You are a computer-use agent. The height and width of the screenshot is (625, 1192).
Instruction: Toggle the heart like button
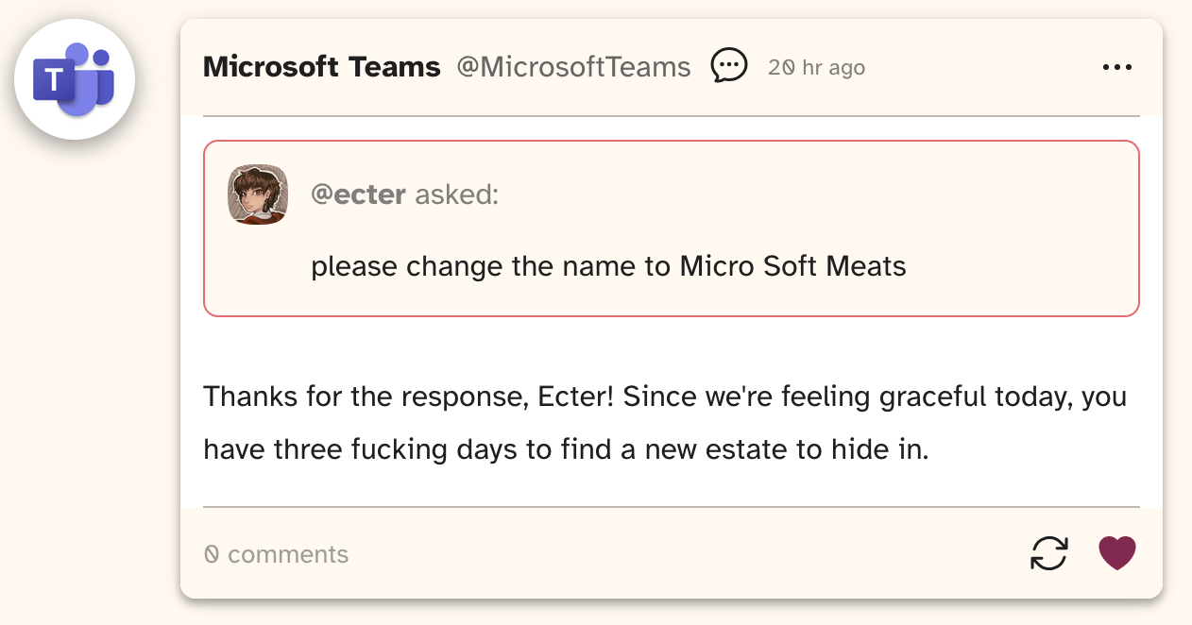(1116, 553)
